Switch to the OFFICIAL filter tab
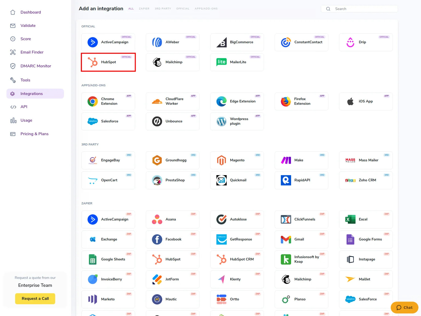421x316 pixels. (183, 8)
